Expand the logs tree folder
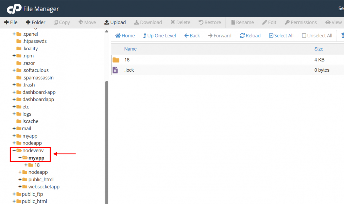Image resolution: width=344 pixels, height=204 pixels. (x=14, y=114)
